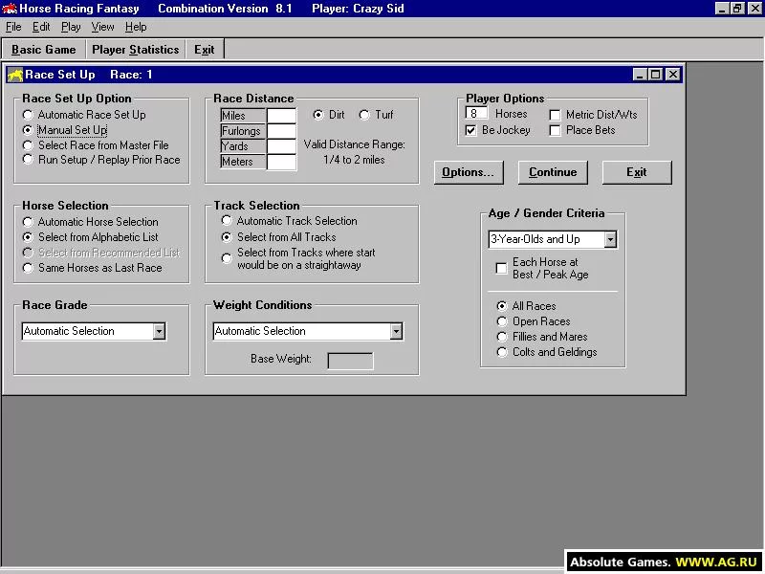Uncheck the Be Jockey checkbox
Viewport: 765px width, 574px height.
[470, 130]
